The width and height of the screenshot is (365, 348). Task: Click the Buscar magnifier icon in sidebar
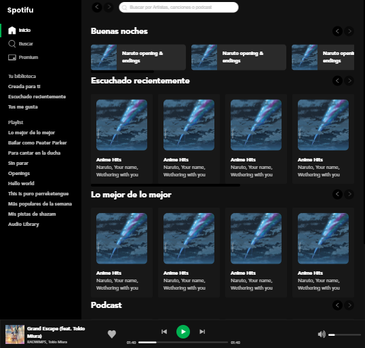[12, 44]
